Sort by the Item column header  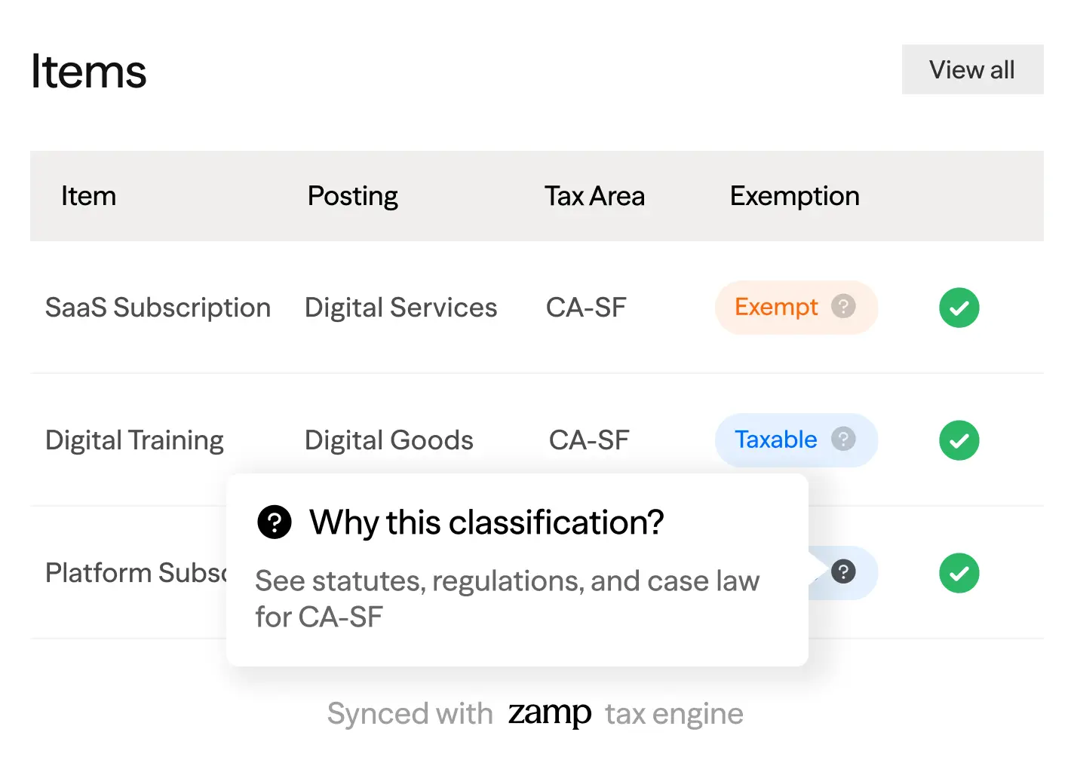88,196
